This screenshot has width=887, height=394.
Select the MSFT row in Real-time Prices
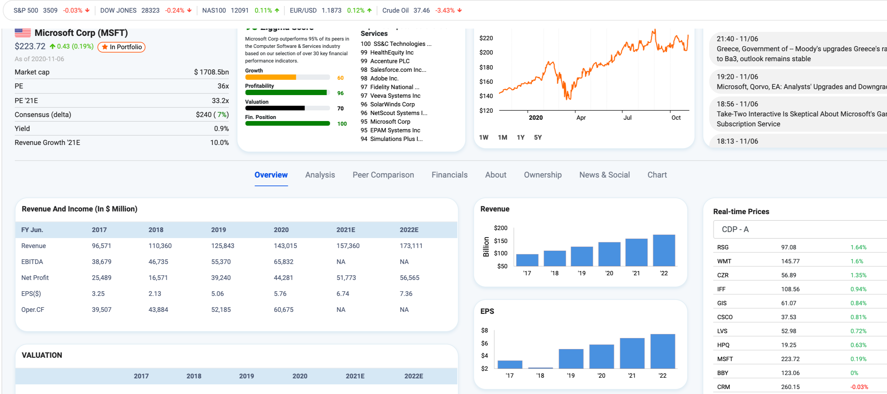coord(800,359)
